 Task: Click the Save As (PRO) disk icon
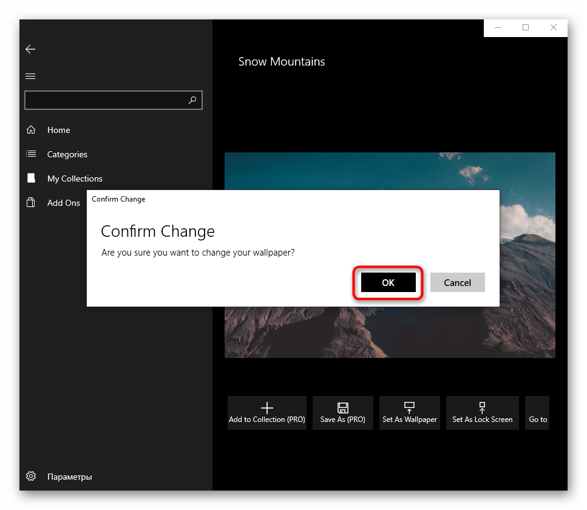(x=342, y=408)
